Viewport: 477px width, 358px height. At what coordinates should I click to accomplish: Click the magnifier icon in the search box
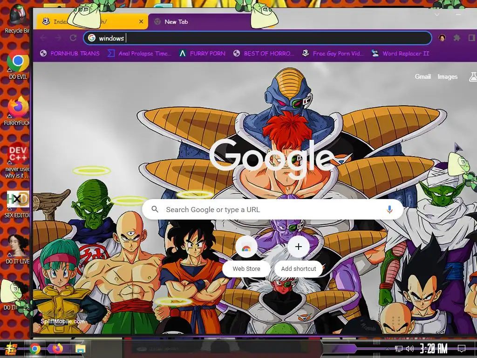tap(155, 209)
